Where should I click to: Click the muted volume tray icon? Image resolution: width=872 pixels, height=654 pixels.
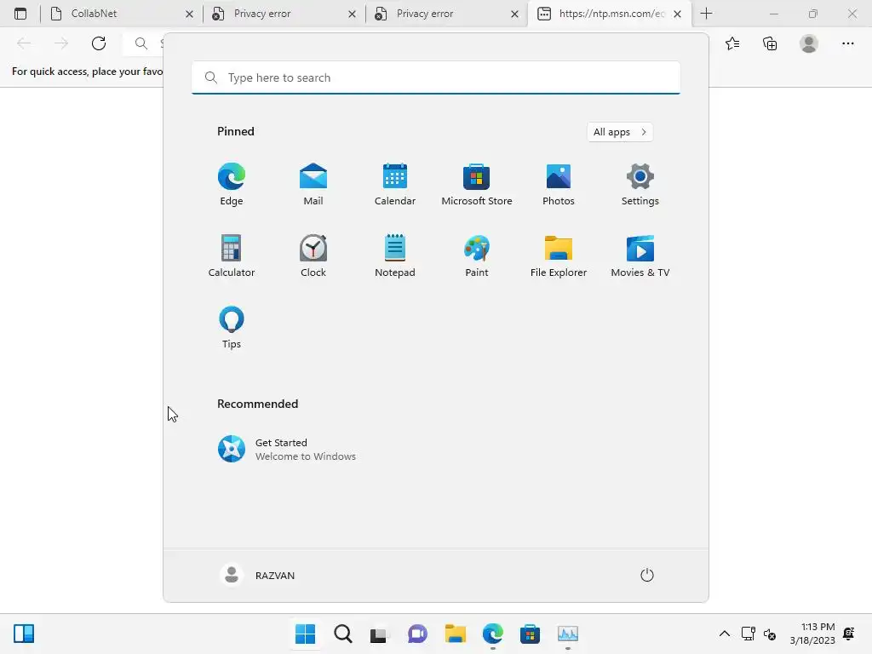770,634
